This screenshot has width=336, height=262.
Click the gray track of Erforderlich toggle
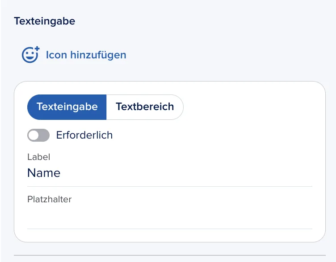click(x=44, y=135)
